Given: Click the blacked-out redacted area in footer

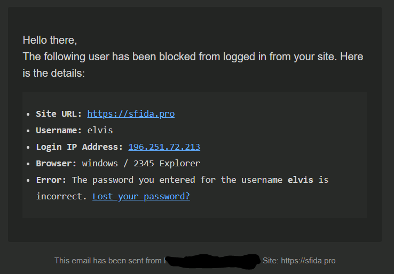Looking at the screenshot, I should tap(213, 261).
